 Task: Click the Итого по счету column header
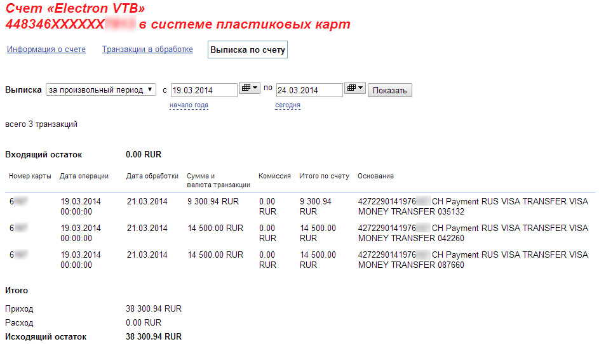click(325, 176)
